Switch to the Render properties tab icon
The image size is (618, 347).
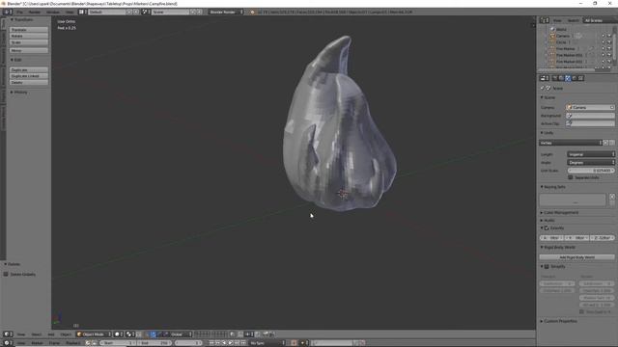554,78
